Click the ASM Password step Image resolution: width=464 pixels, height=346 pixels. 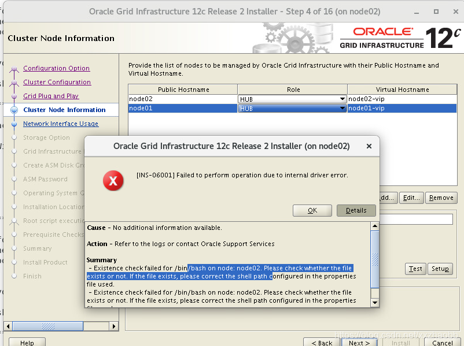[45, 179]
